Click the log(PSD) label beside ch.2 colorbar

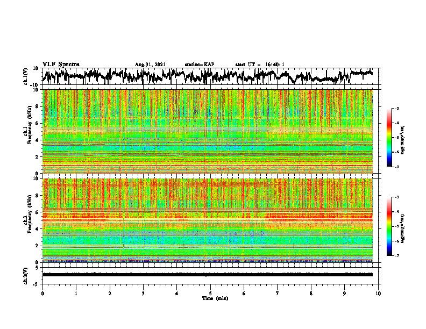pos(402,229)
